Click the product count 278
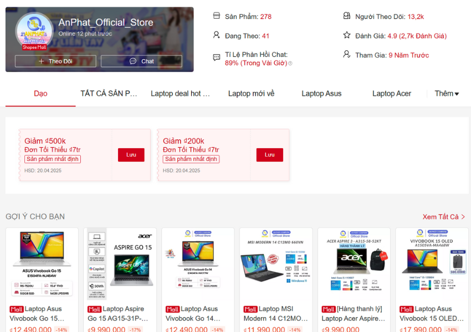Screen dimensions: 471x332 [266, 17]
